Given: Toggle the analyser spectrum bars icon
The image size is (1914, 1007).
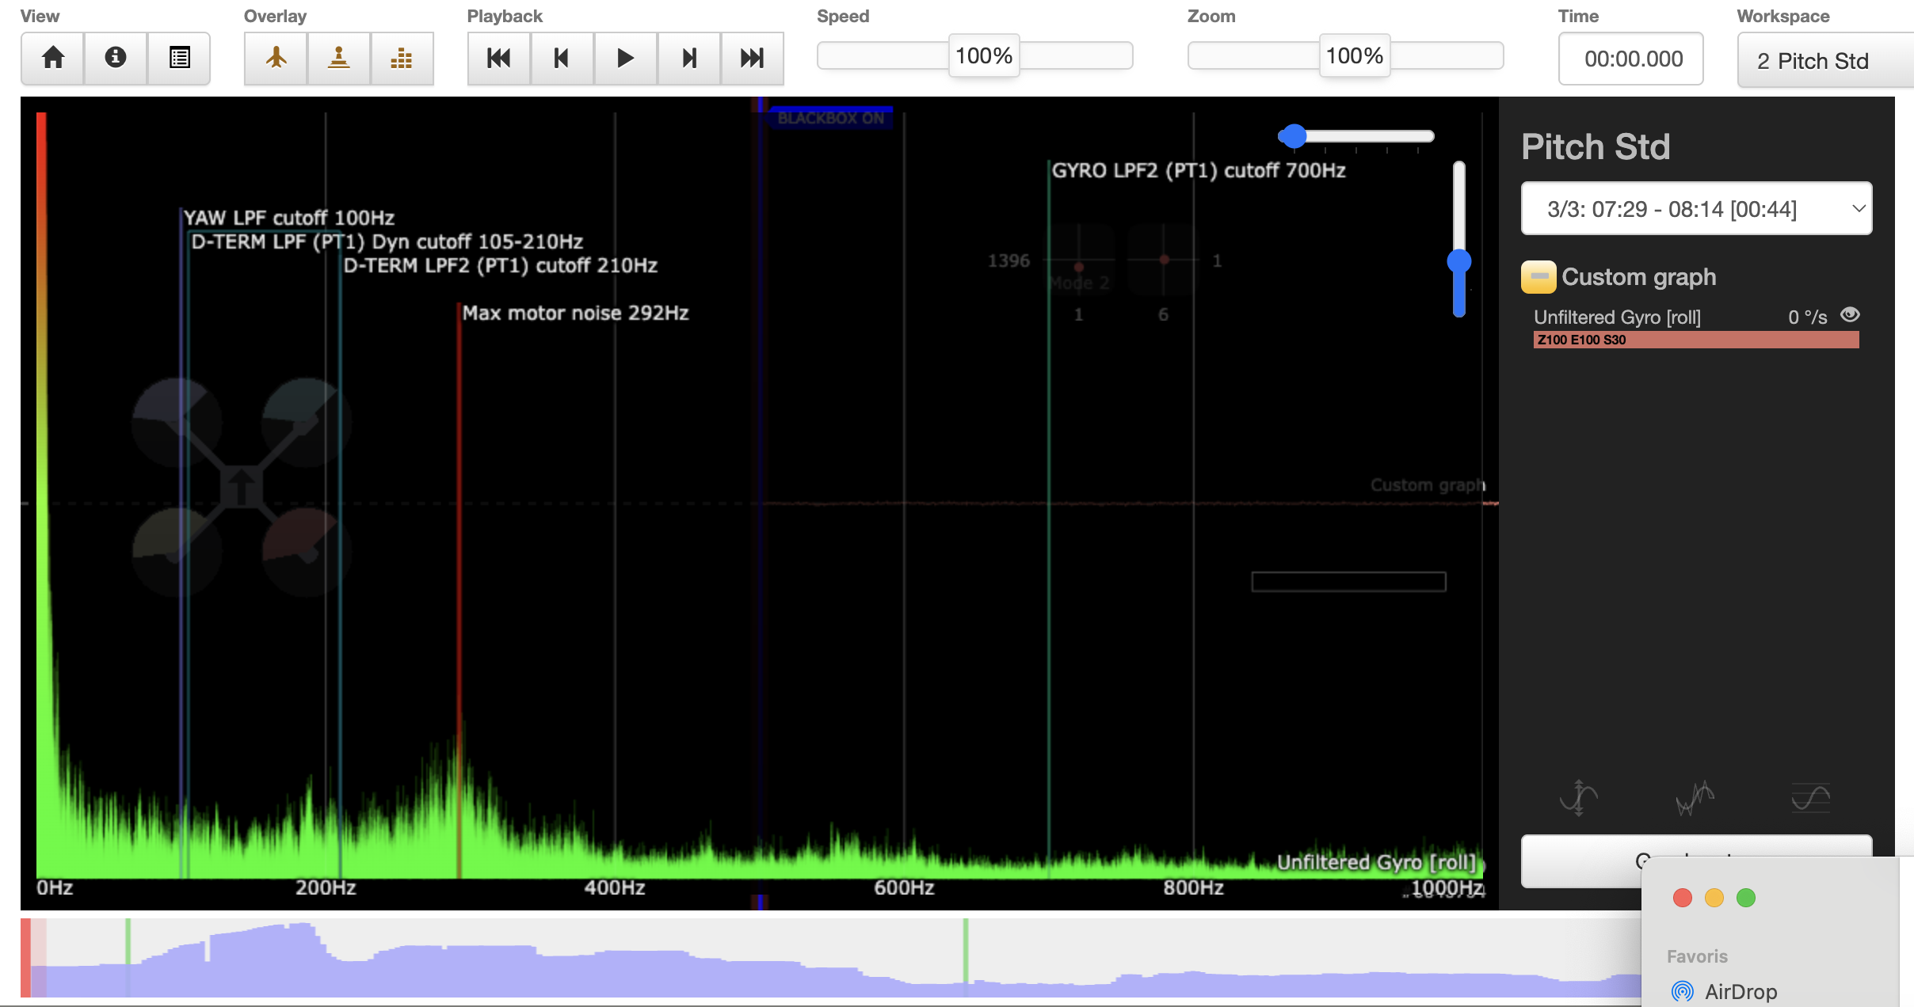Looking at the screenshot, I should click(x=402, y=58).
